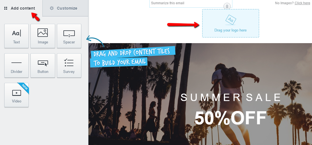Click the summer sale hero image

pyautogui.click(x=200, y=94)
